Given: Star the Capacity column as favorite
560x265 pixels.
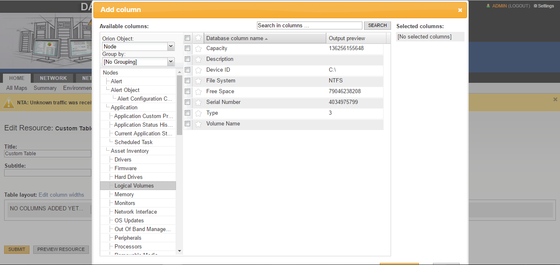Looking at the screenshot, I should tap(198, 48).
